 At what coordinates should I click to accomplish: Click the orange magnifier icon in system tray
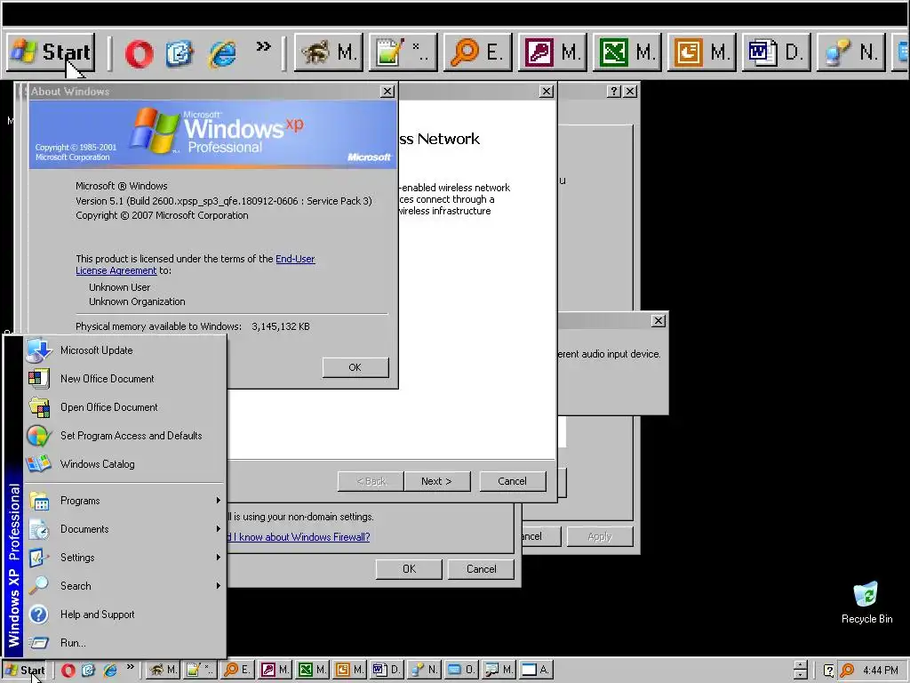[847, 671]
